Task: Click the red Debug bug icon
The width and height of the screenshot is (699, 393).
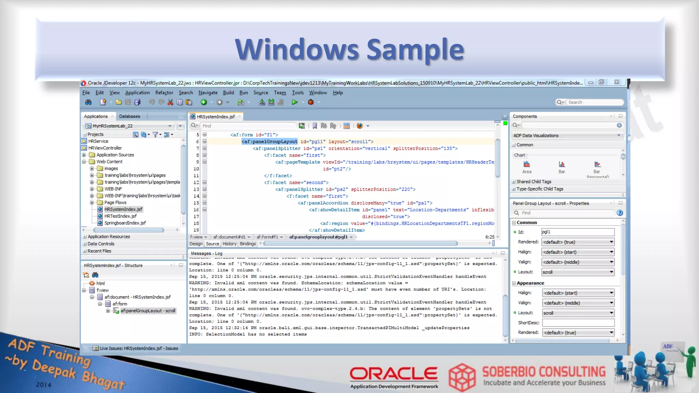Action: [311, 102]
